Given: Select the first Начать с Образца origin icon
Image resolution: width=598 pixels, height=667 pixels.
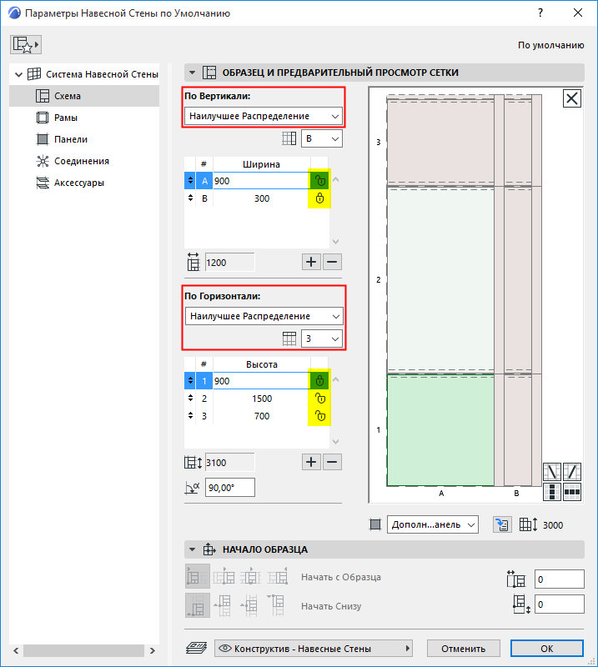Looking at the screenshot, I should pyautogui.click(x=198, y=576).
